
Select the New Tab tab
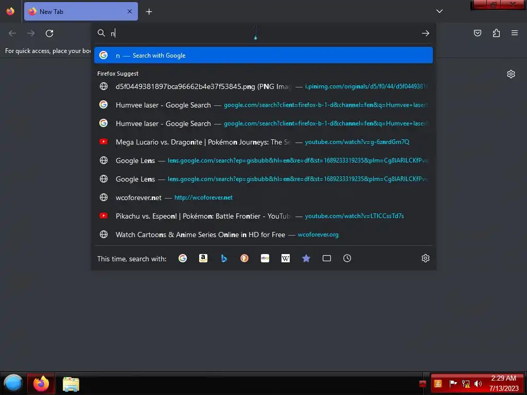tap(81, 11)
